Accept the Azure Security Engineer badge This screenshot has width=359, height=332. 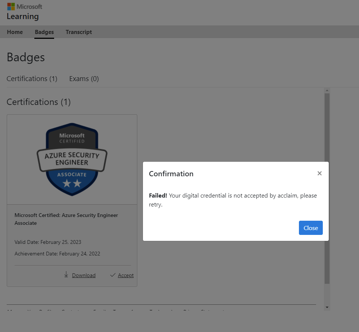click(125, 275)
